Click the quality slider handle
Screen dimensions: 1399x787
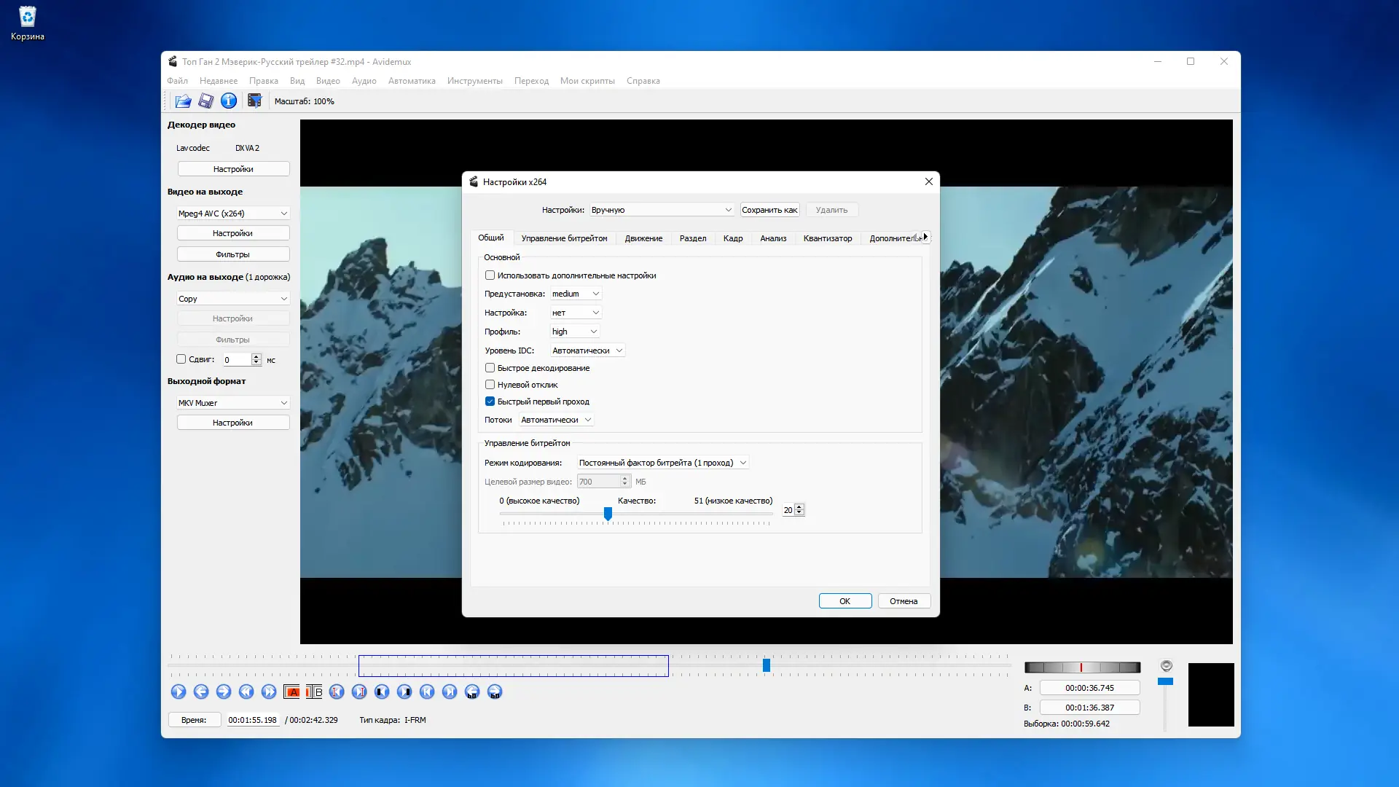pos(608,514)
